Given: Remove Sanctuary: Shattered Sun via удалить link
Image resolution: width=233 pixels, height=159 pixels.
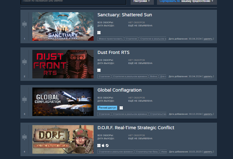Looking at the screenshot, I should 208,39.
